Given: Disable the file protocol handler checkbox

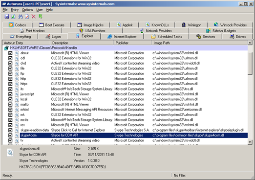Looking at the screenshot, I should click(x=10, y=68).
